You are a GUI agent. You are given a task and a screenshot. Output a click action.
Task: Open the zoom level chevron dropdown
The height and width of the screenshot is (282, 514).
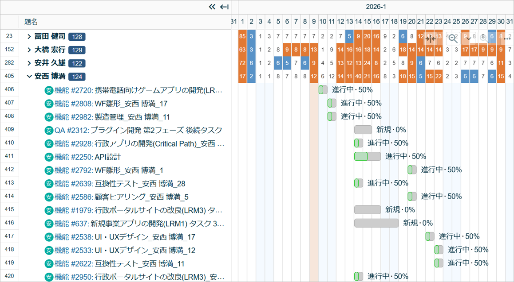pyautogui.click(x=468, y=39)
